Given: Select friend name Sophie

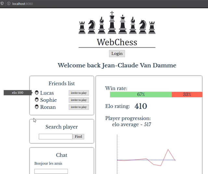Looking at the screenshot, I should [48, 100].
